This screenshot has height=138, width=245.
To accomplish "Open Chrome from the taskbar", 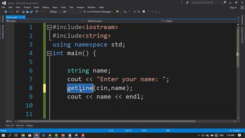I will pos(50,135).
